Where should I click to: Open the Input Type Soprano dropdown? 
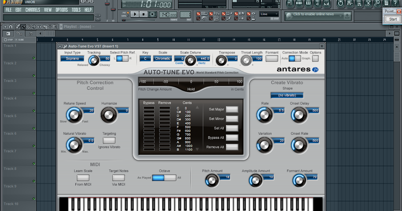[x=72, y=59]
